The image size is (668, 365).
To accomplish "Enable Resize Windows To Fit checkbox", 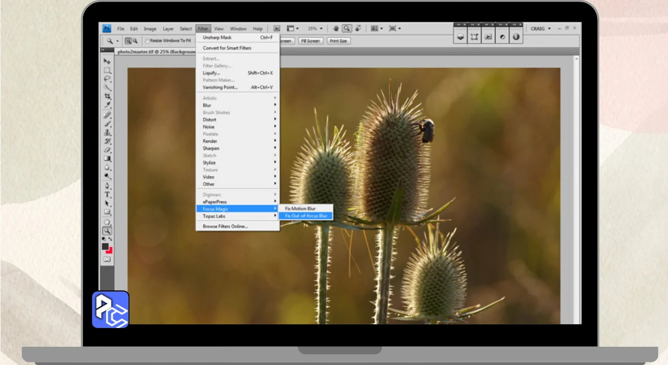I will click(x=148, y=41).
